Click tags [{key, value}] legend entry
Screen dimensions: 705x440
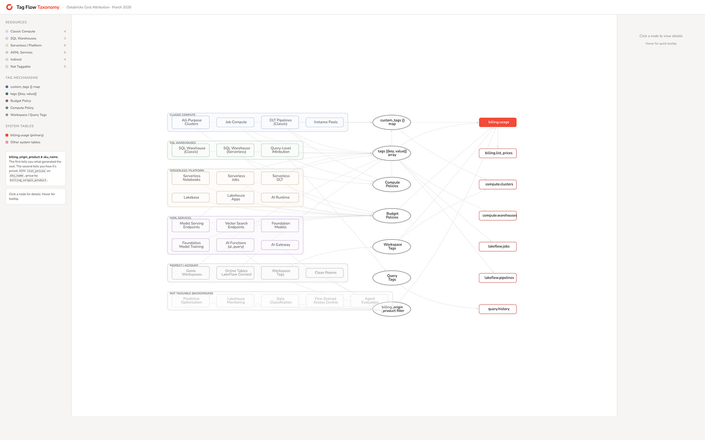[x=21, y=94]
